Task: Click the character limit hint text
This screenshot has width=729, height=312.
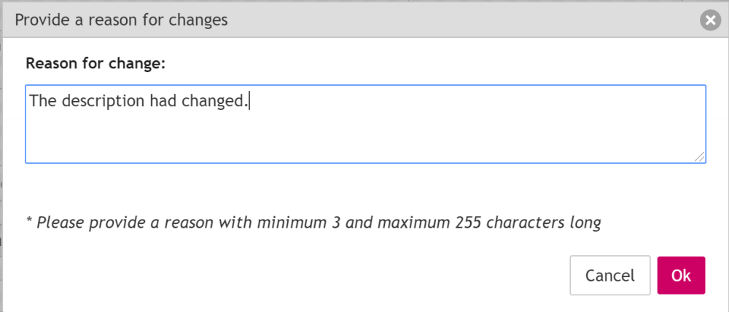Action: pyautogui.click(x=313, y=223)
